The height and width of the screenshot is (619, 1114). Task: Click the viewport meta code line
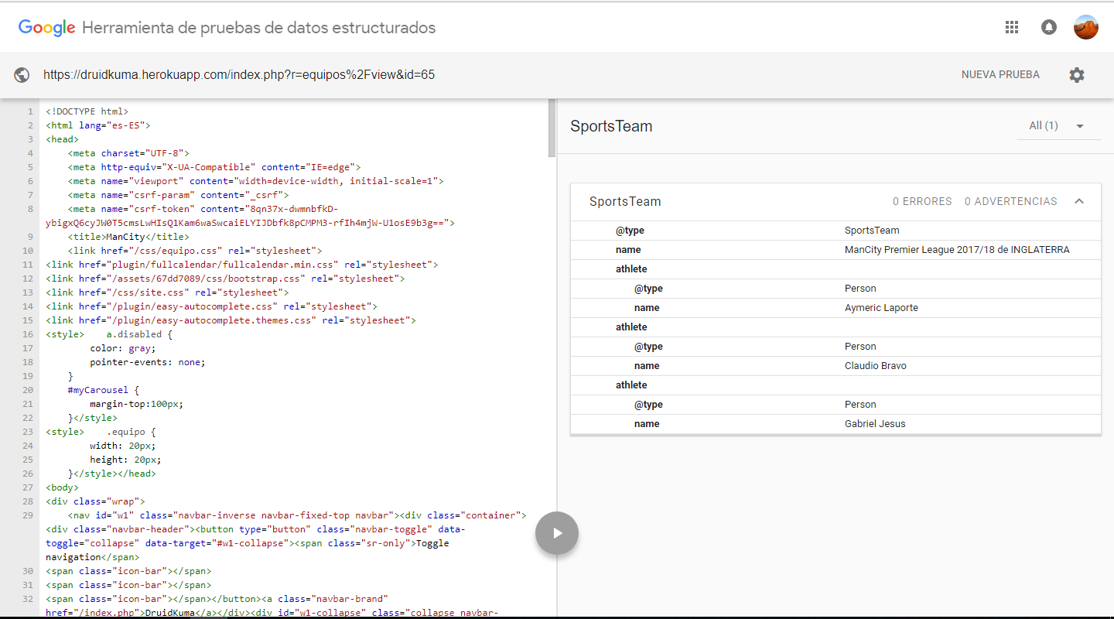(x=255, y=181)
